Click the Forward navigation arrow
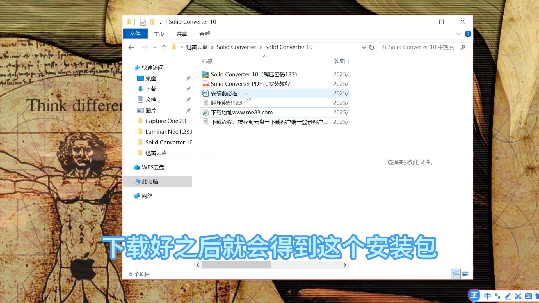This screenshot has width=539, height=303. (145, 47)
